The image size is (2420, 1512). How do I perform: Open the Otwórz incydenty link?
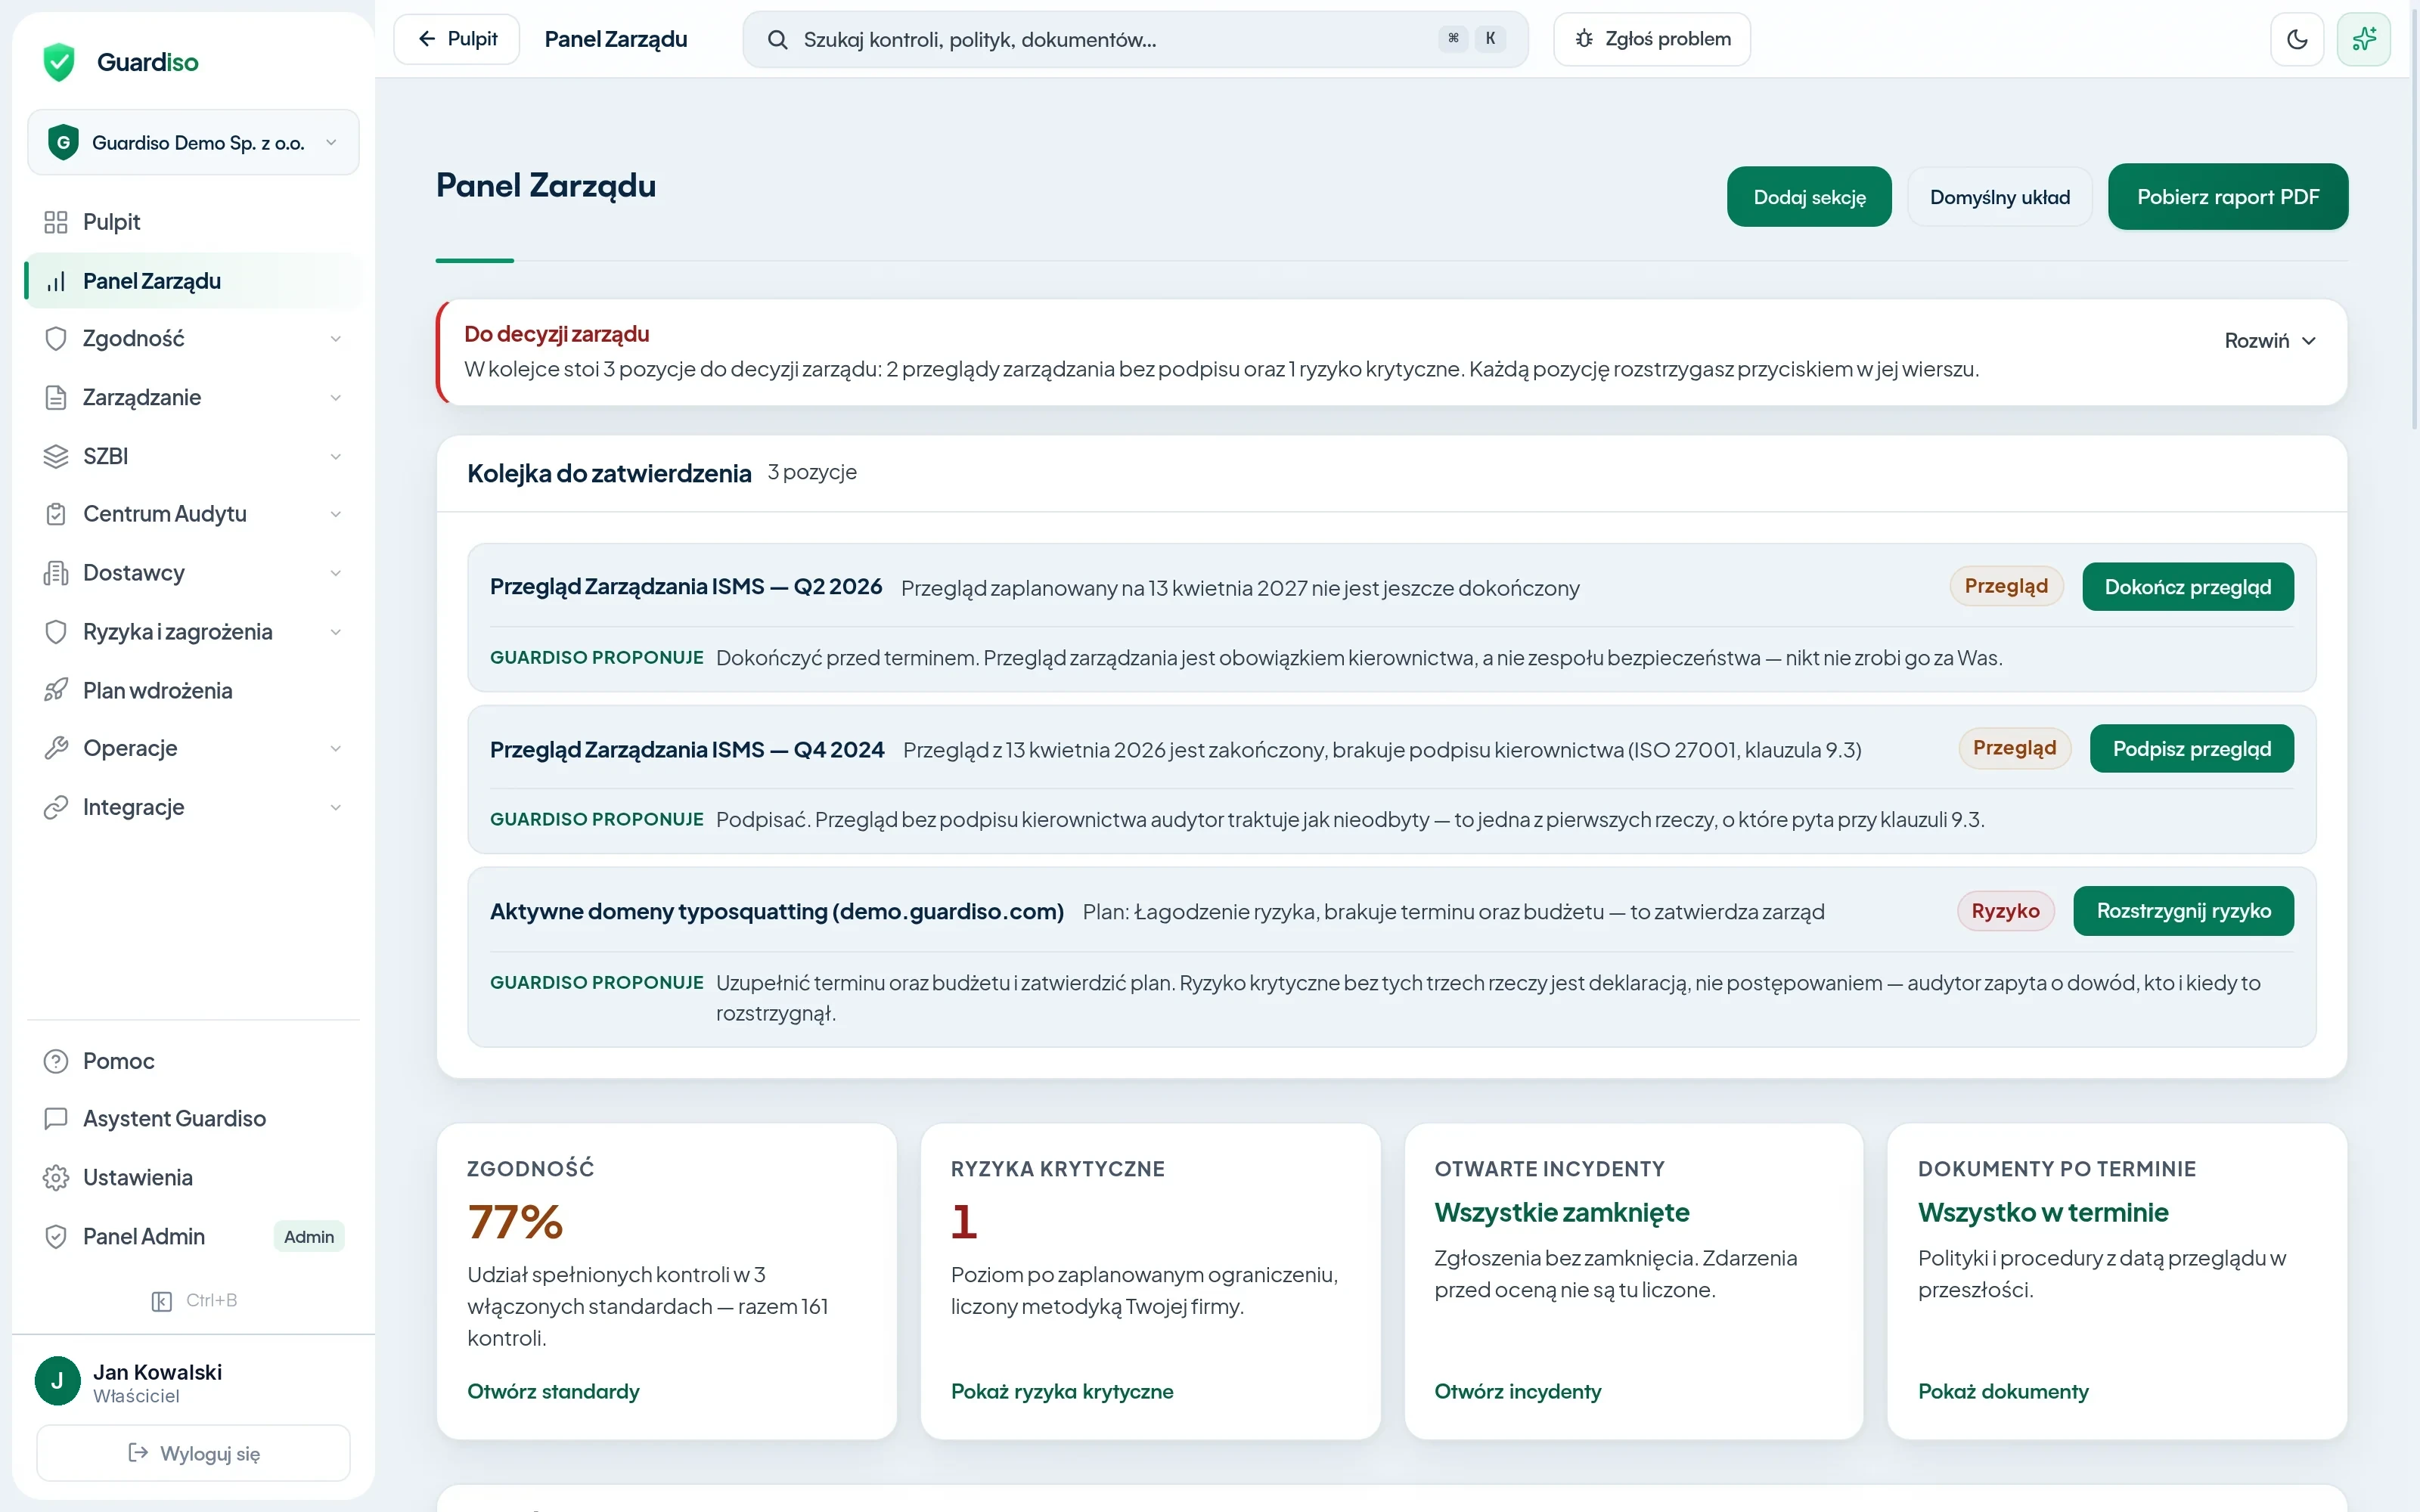pos(1518,1391)
